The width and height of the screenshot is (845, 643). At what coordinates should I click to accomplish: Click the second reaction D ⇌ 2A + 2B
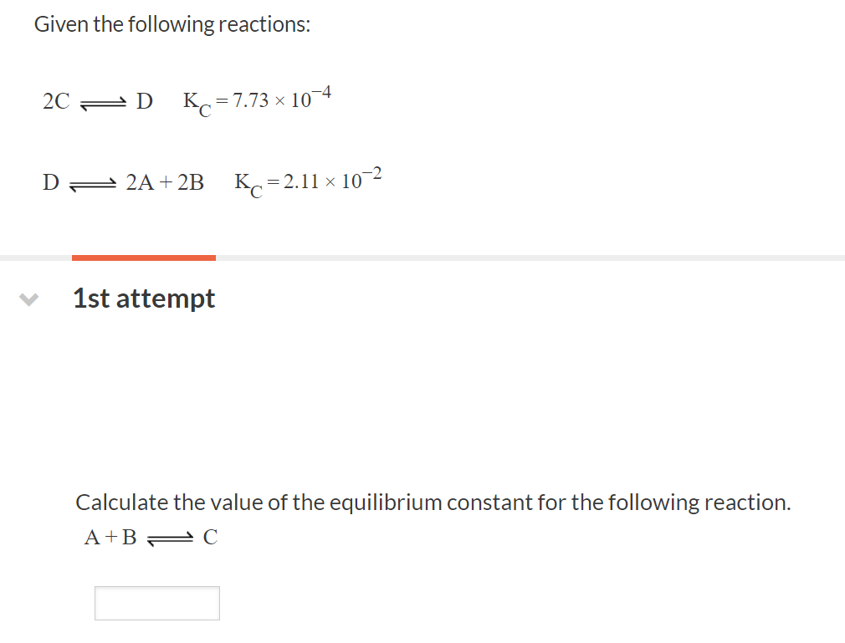(124, 182)
